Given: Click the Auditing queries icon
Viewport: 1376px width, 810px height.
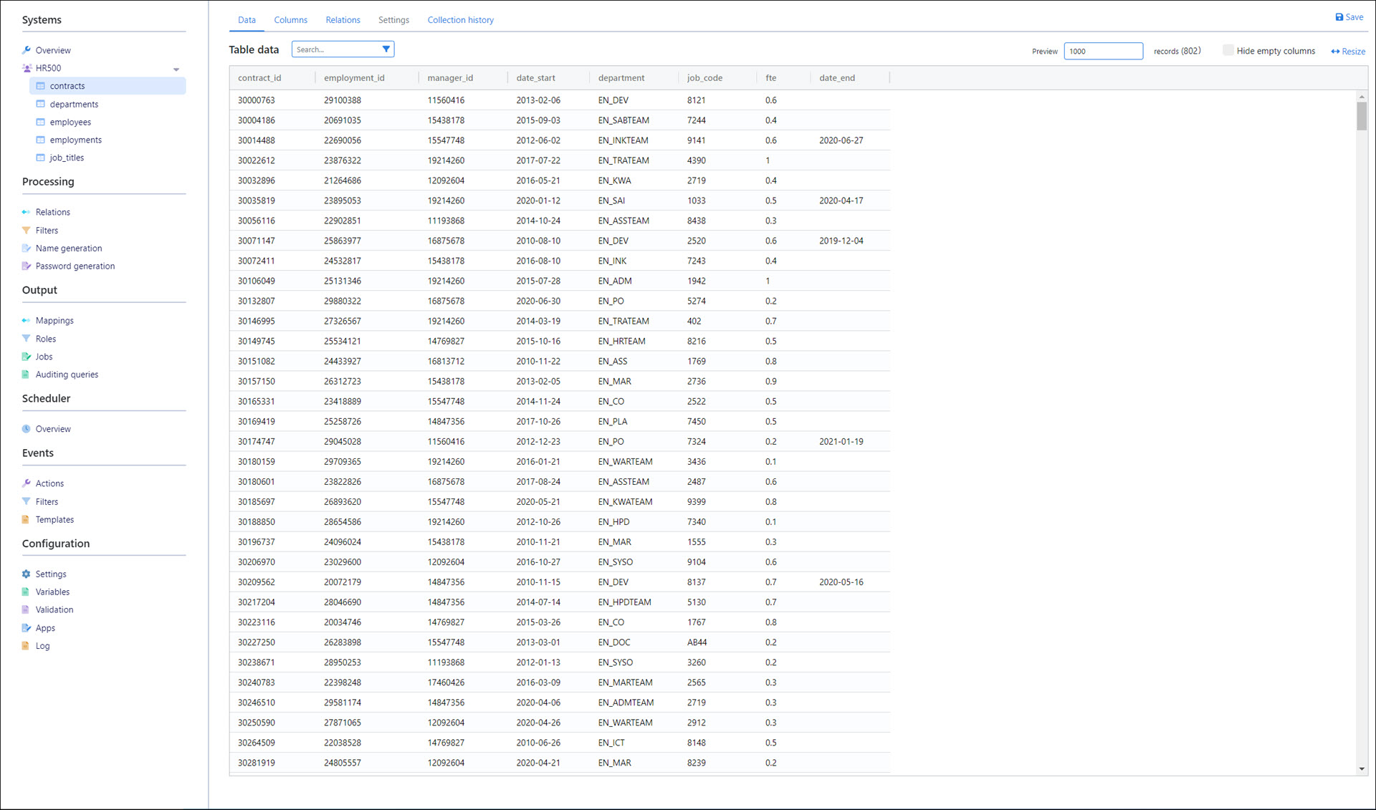Looking at the screenshot, I should tap(27, 375).
